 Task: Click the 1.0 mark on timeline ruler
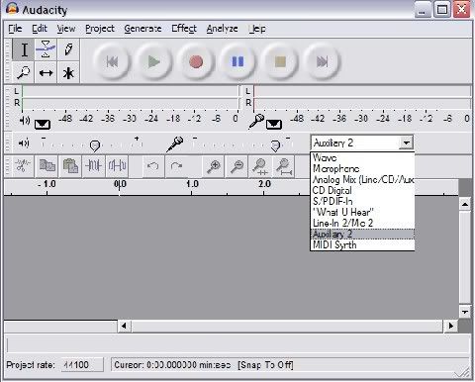click(x=192, y=184)
